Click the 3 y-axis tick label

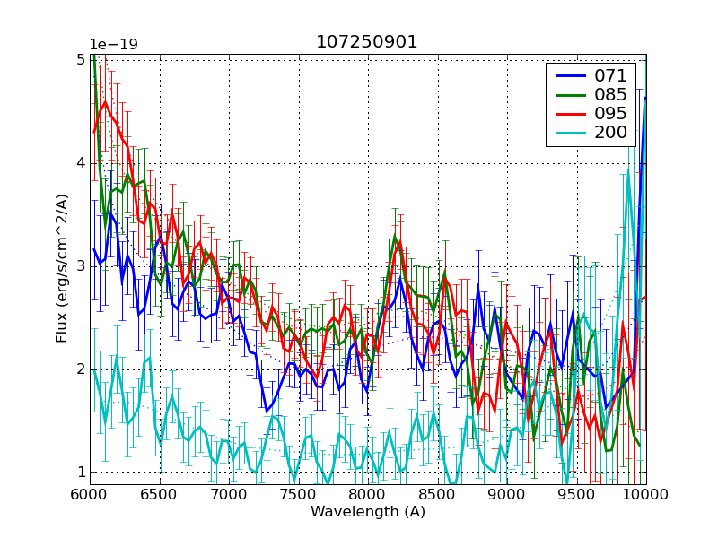tap(80, 266)
